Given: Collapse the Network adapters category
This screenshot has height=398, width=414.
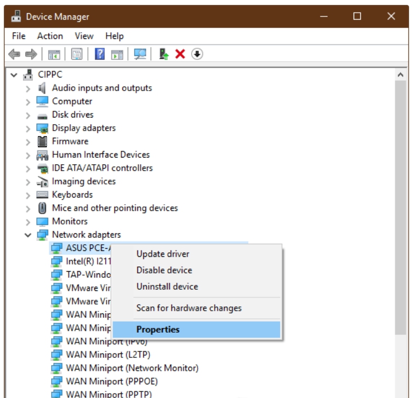Looking at the screenshot, I should [28, 235].
